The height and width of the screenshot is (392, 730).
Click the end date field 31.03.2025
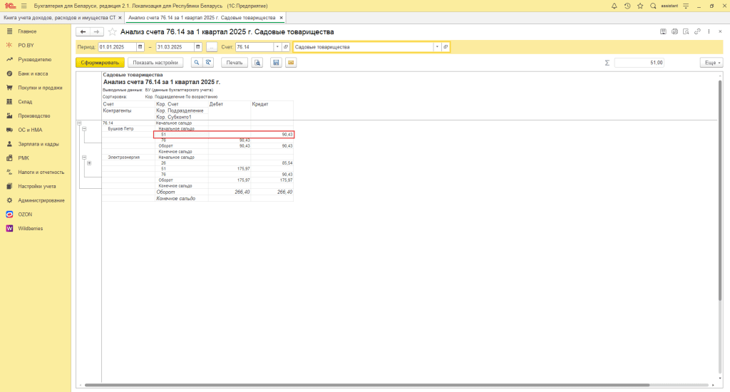(x=175, y=47)
